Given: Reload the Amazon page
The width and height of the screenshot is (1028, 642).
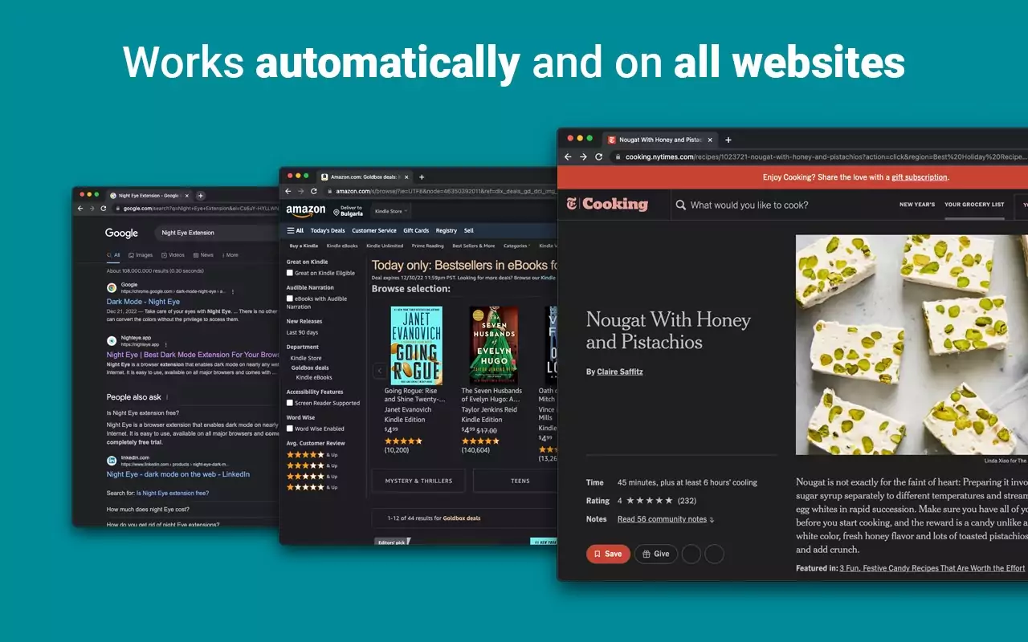Looking at the screenshot, I should (314, 191).
